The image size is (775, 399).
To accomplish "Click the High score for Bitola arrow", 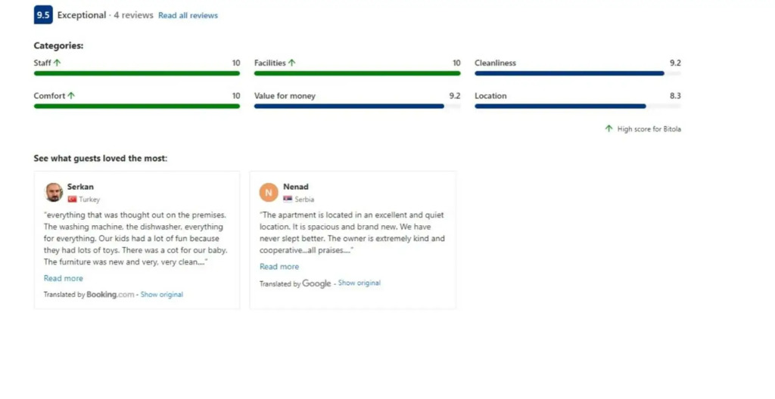I will (x=608, y=128).
